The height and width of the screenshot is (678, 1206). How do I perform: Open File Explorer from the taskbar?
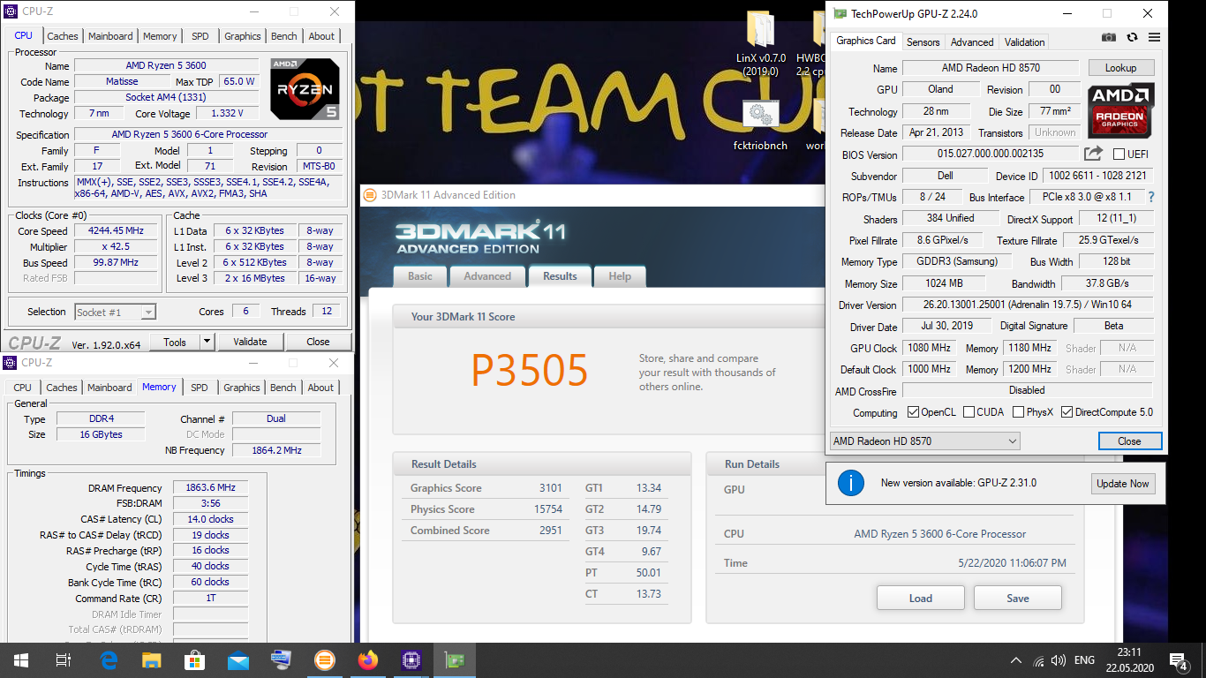(x=152, y=660)
